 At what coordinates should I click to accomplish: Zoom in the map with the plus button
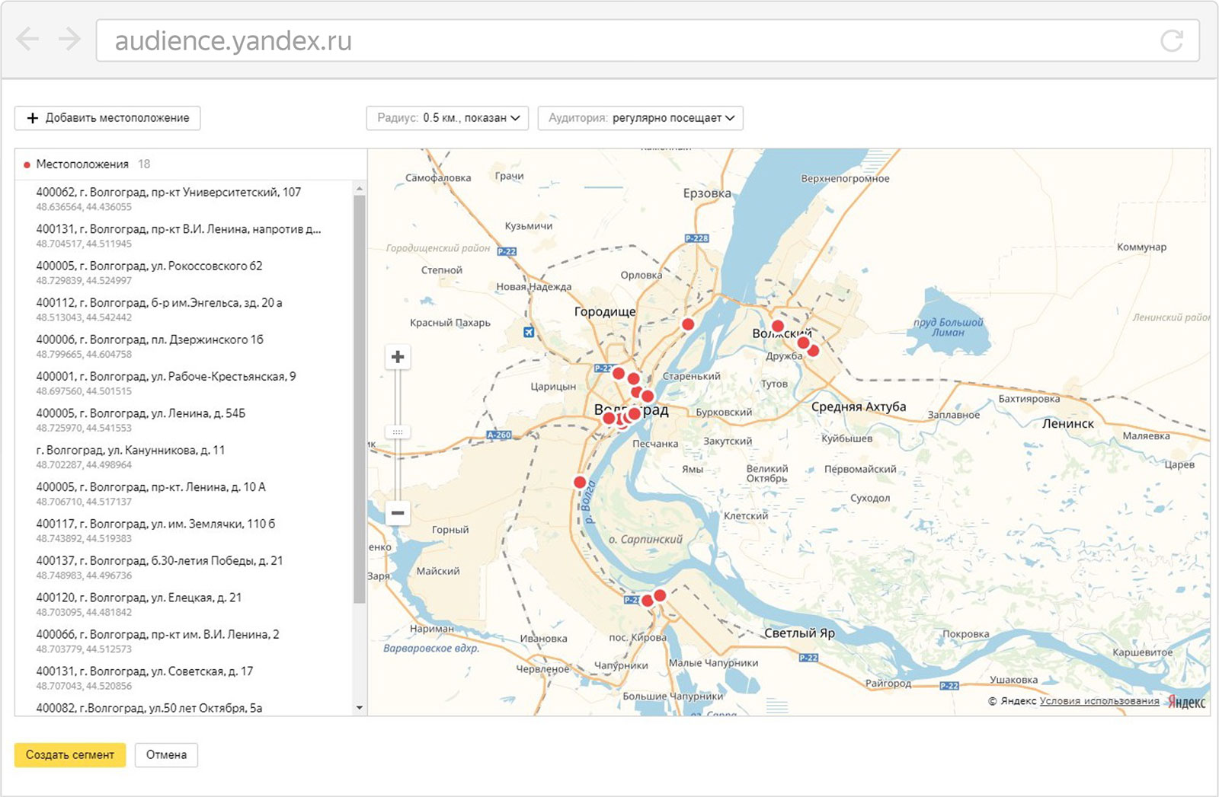398,357
